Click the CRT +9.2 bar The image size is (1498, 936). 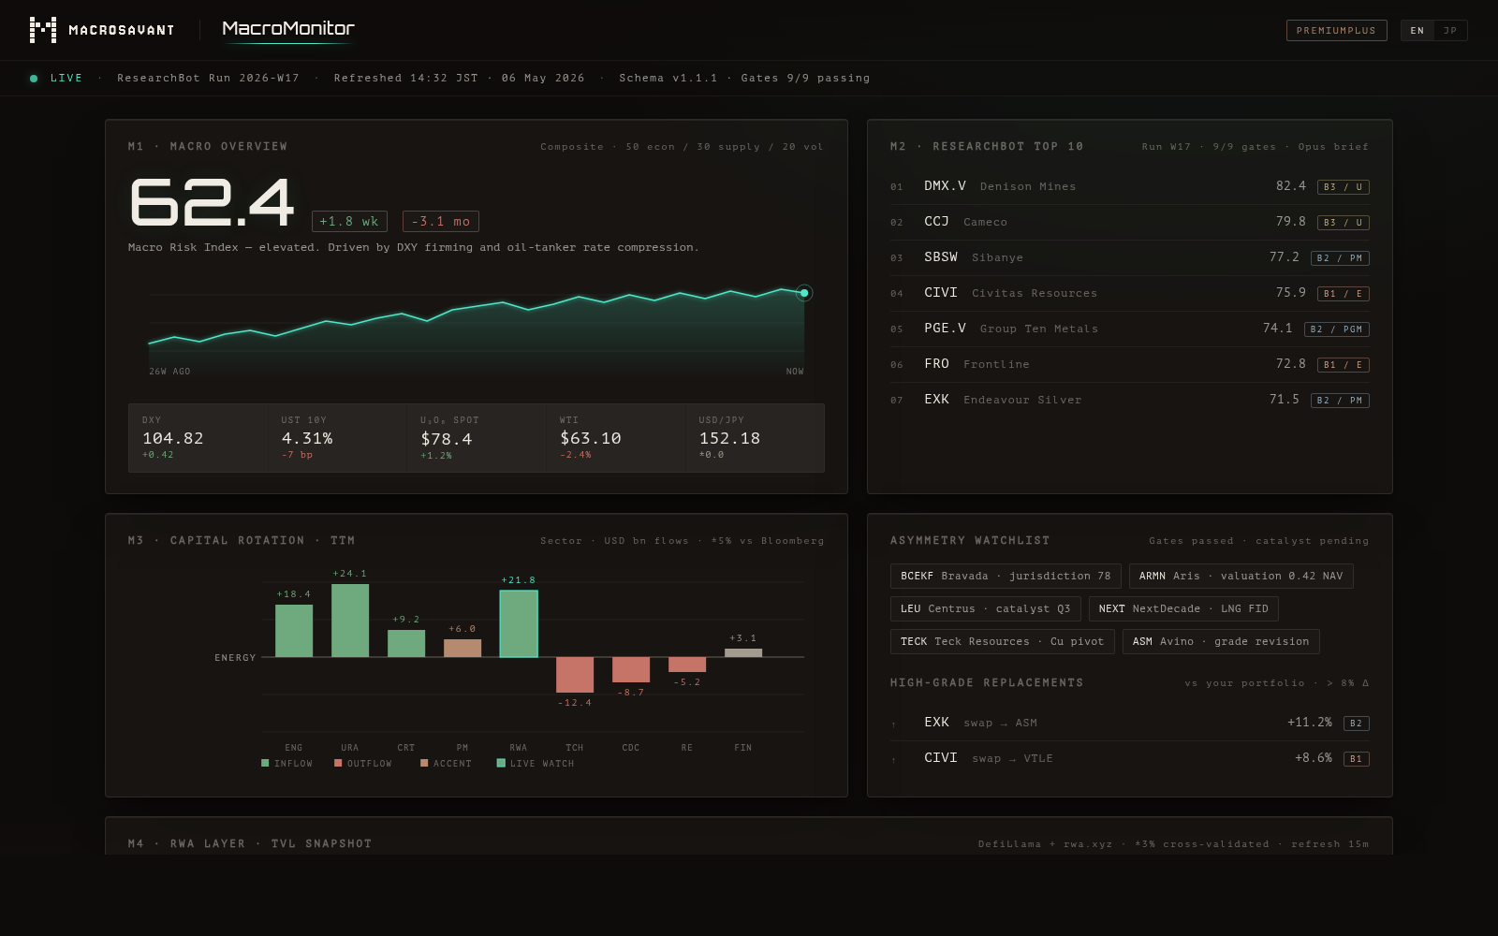tap(406, 643)
